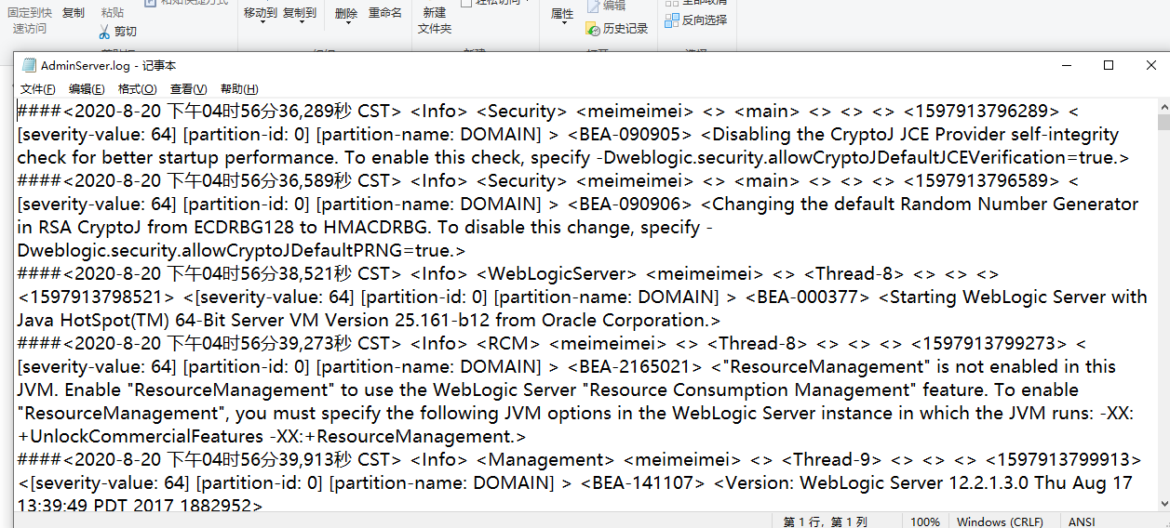1170x528 pixels.
Task: Click the text <1597913799913> in the log
Action: pyautogui.click(x=1063, y=459)
